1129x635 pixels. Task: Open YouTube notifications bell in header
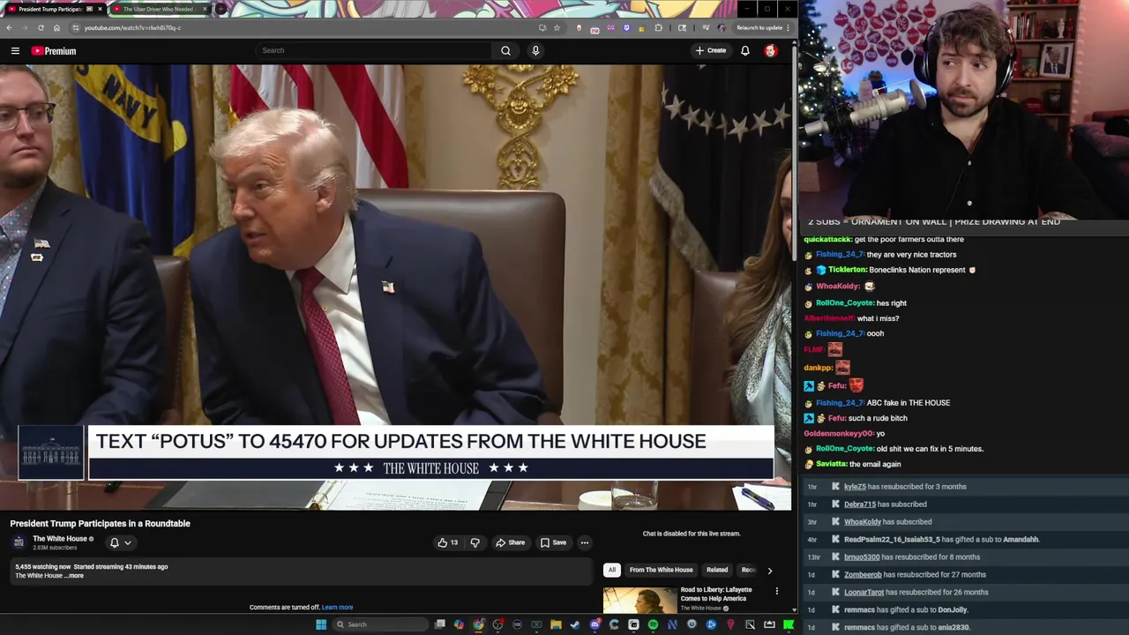(745, 51)
